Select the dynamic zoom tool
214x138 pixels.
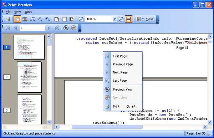click(x=32, y=19)
